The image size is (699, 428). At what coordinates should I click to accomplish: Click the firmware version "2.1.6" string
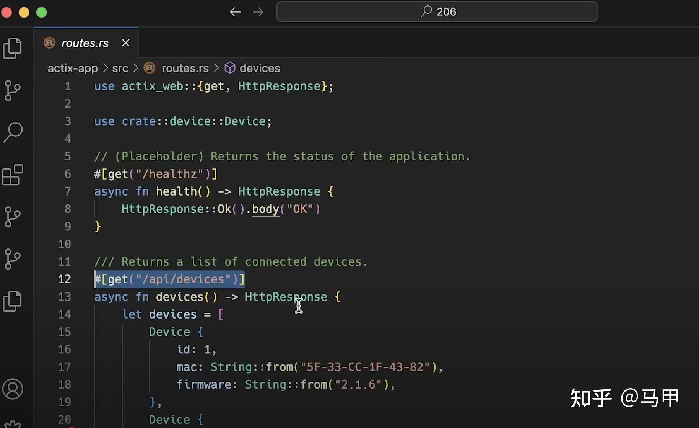point(358,384)
